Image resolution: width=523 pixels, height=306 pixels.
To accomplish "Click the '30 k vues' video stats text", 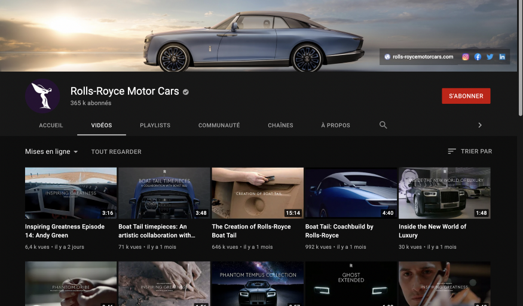I will coord(410,247).
